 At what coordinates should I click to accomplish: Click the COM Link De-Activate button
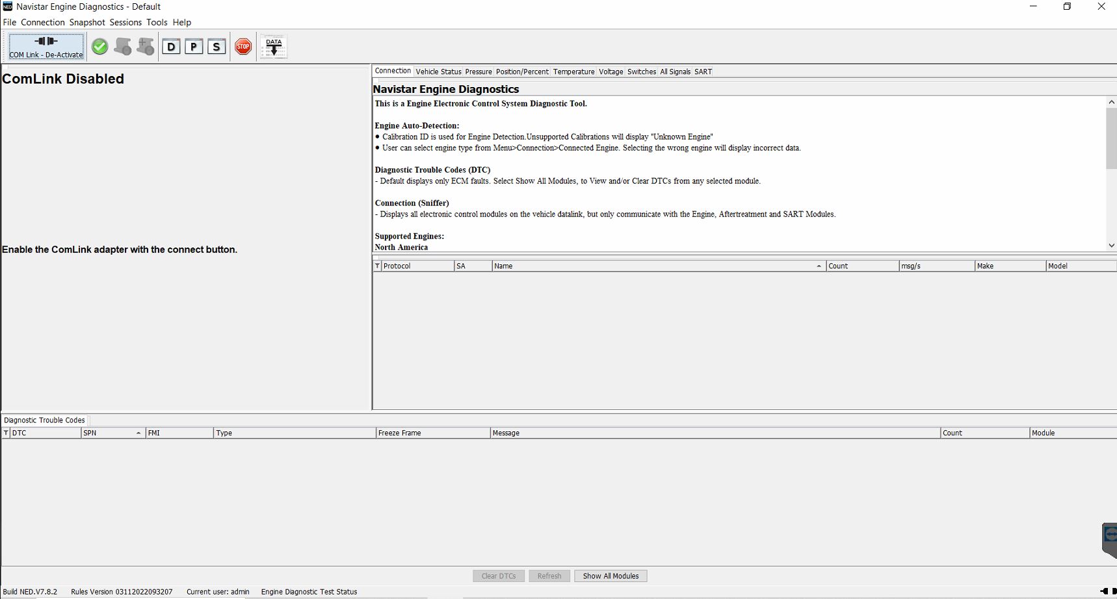(x=46, y=47)
